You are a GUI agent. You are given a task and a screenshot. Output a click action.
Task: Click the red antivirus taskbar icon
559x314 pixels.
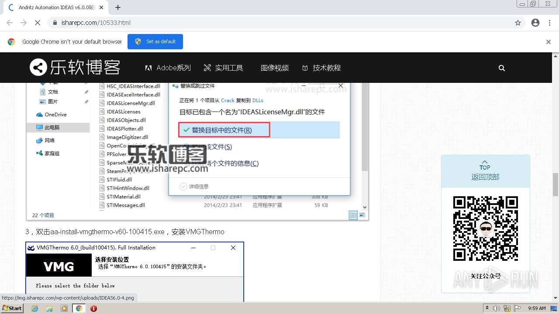tap(93, 308)
